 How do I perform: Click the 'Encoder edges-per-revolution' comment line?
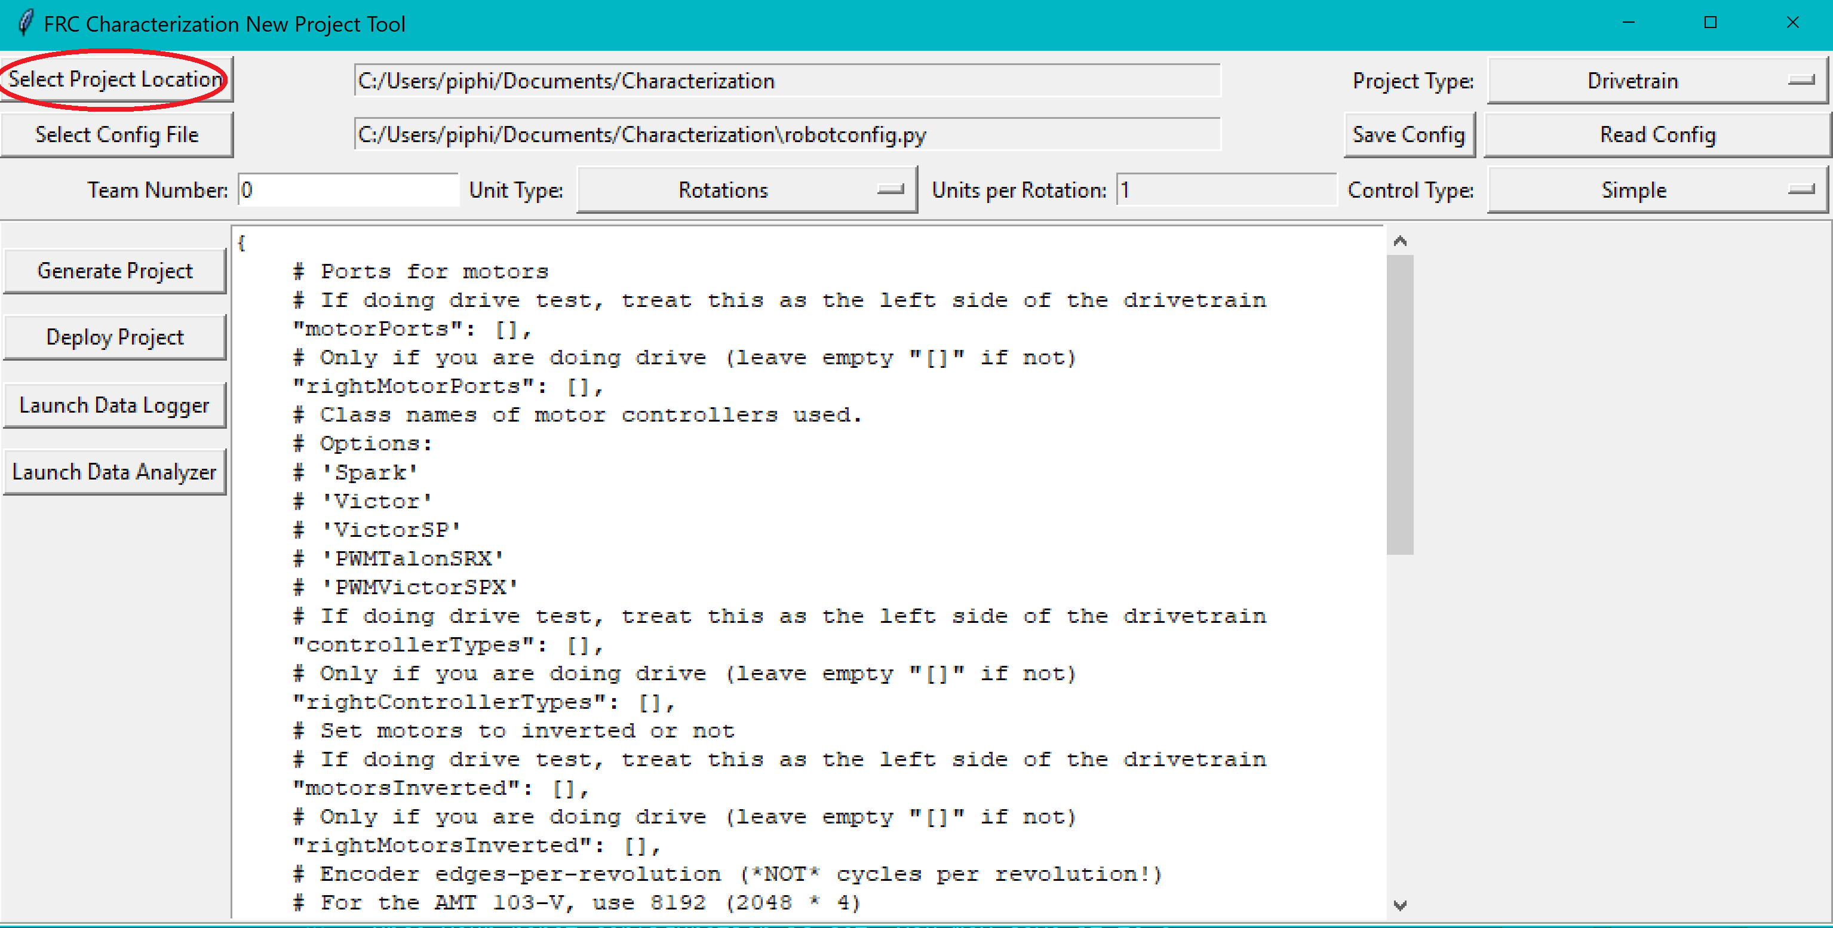click(x=728, y=874)
